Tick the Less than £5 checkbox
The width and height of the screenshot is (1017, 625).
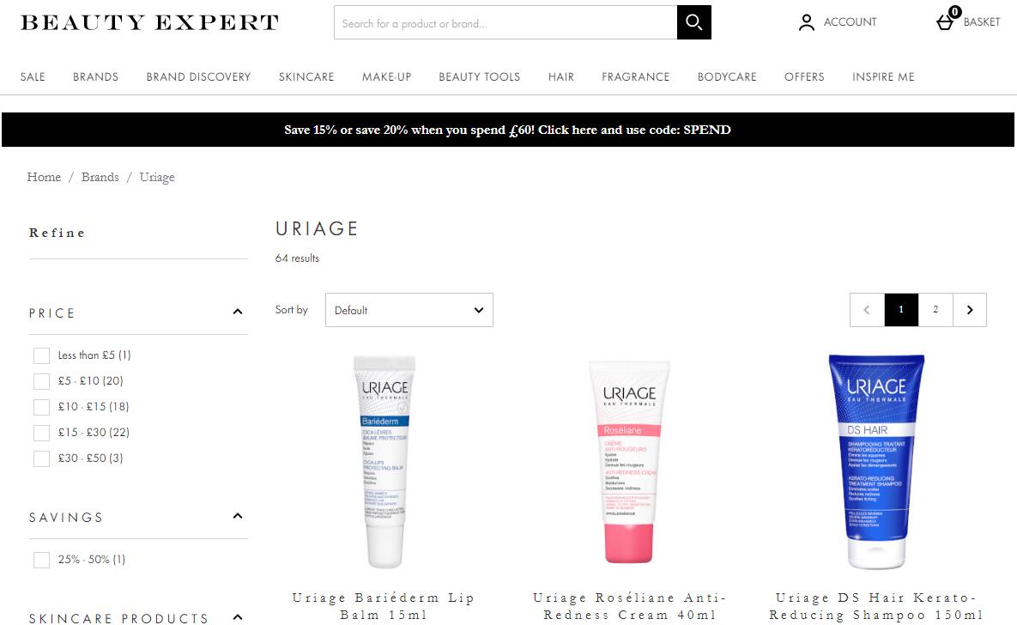pyautogui.click(x=41, y=355)
